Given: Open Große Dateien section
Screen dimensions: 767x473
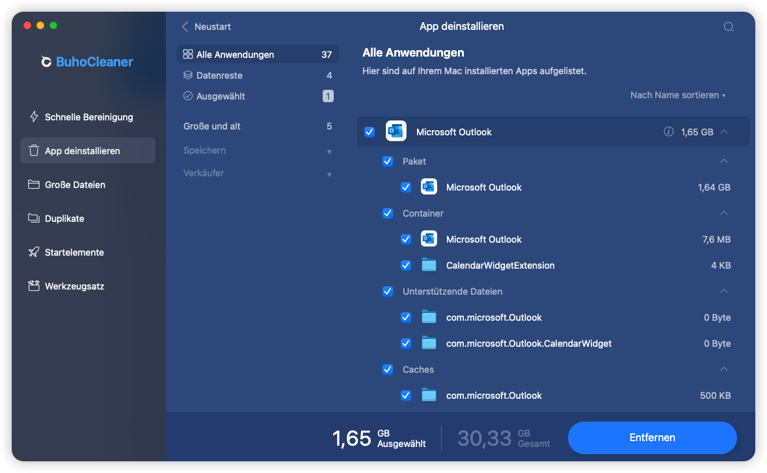Looking at the screenshot, I should (x=88, y=184).
